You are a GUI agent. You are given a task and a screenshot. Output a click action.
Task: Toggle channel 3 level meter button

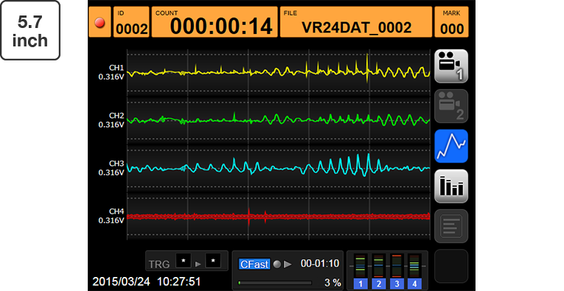[397, 284]
